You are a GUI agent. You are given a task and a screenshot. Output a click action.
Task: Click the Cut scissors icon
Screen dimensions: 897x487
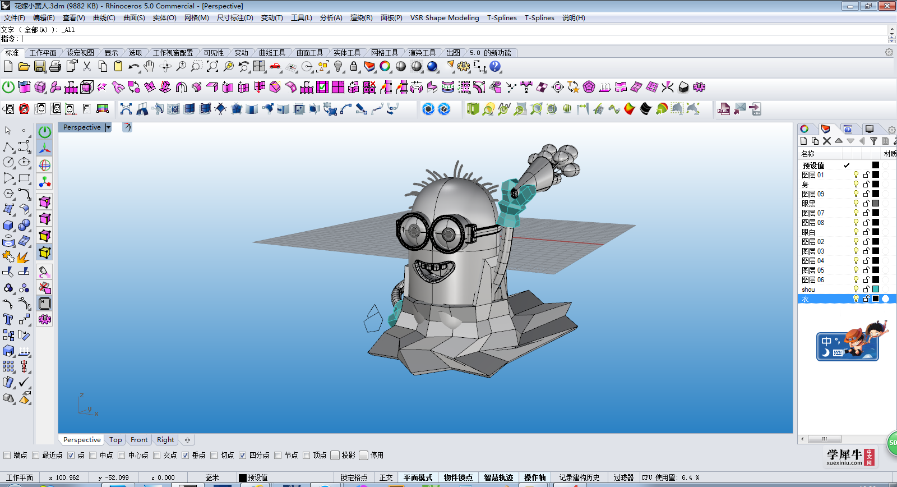pyautogui.click(x=87, y=66)
